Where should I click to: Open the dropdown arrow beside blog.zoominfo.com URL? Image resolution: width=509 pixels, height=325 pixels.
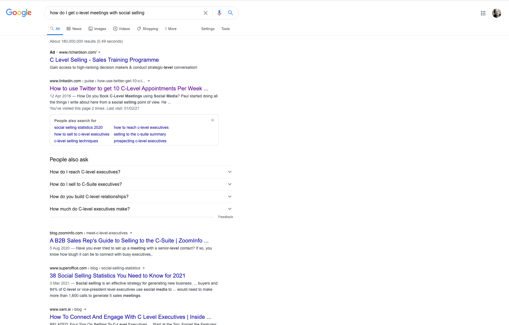(131, 233)
